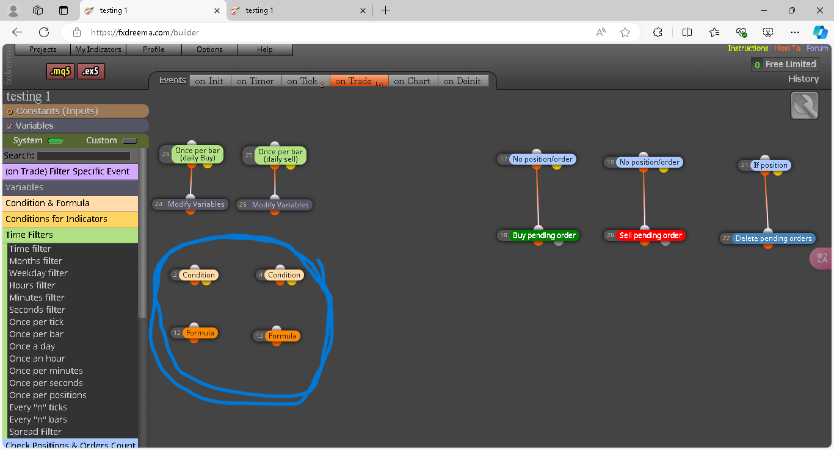Export project as .ex5 file
The height and width of the screenshot is (450, 834).
click(x=91, y=71)
